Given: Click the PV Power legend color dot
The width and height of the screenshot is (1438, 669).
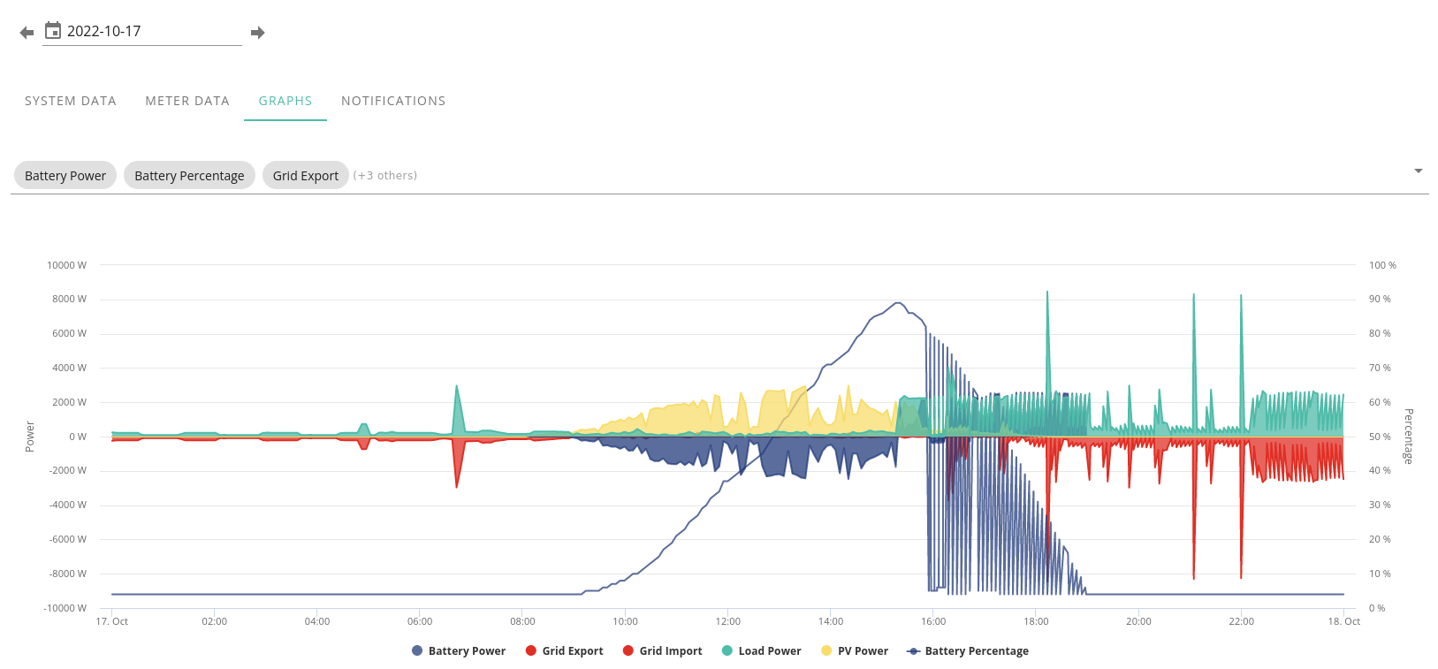Looking at the screenshot, I should point(826,650).
